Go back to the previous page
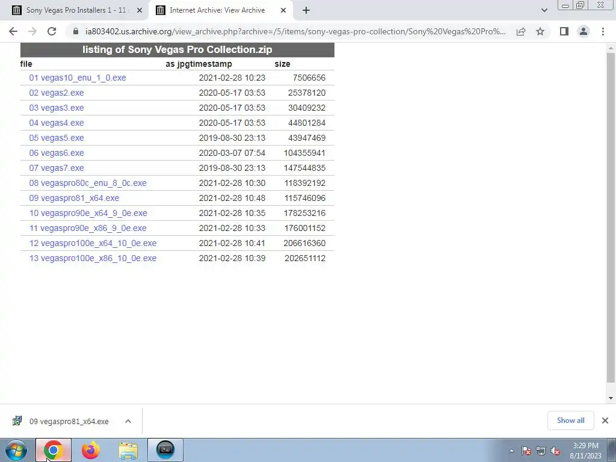The height and width of the screenshot is (462, 616). tap(13, 31)
